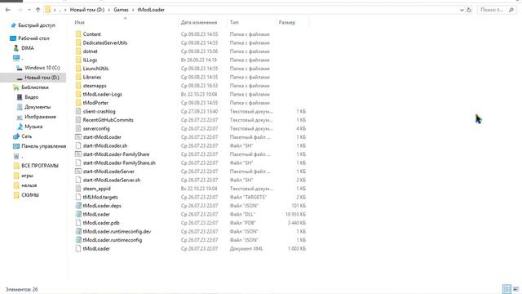The image size is (522, 294).
Task: Switch to details view layout button
Action: coord(507,289)
